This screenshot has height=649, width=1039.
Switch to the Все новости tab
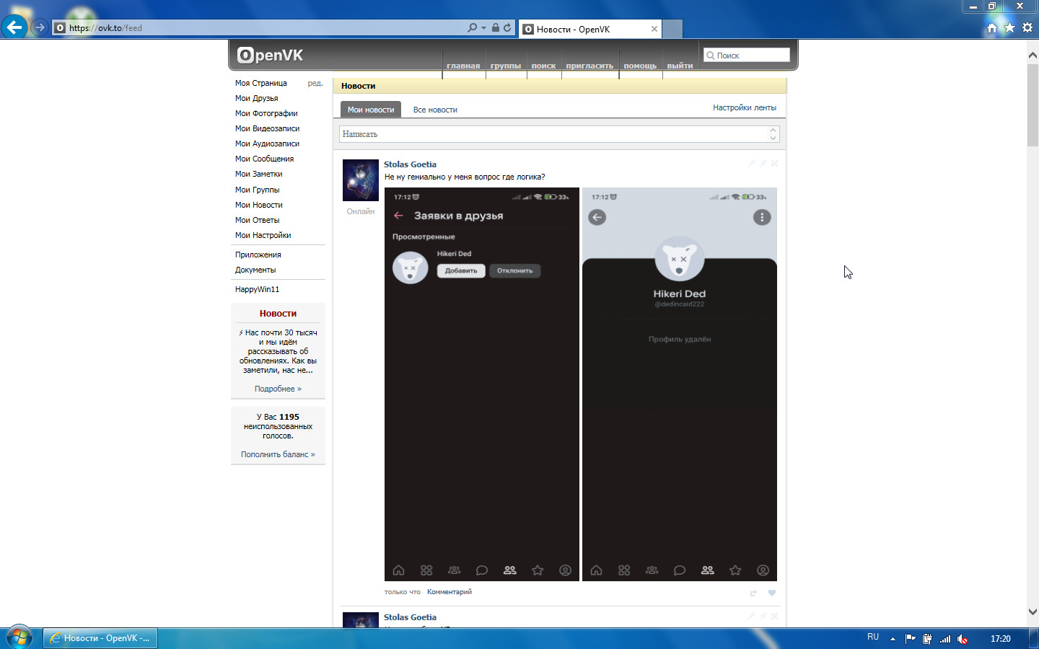(435, 110)
